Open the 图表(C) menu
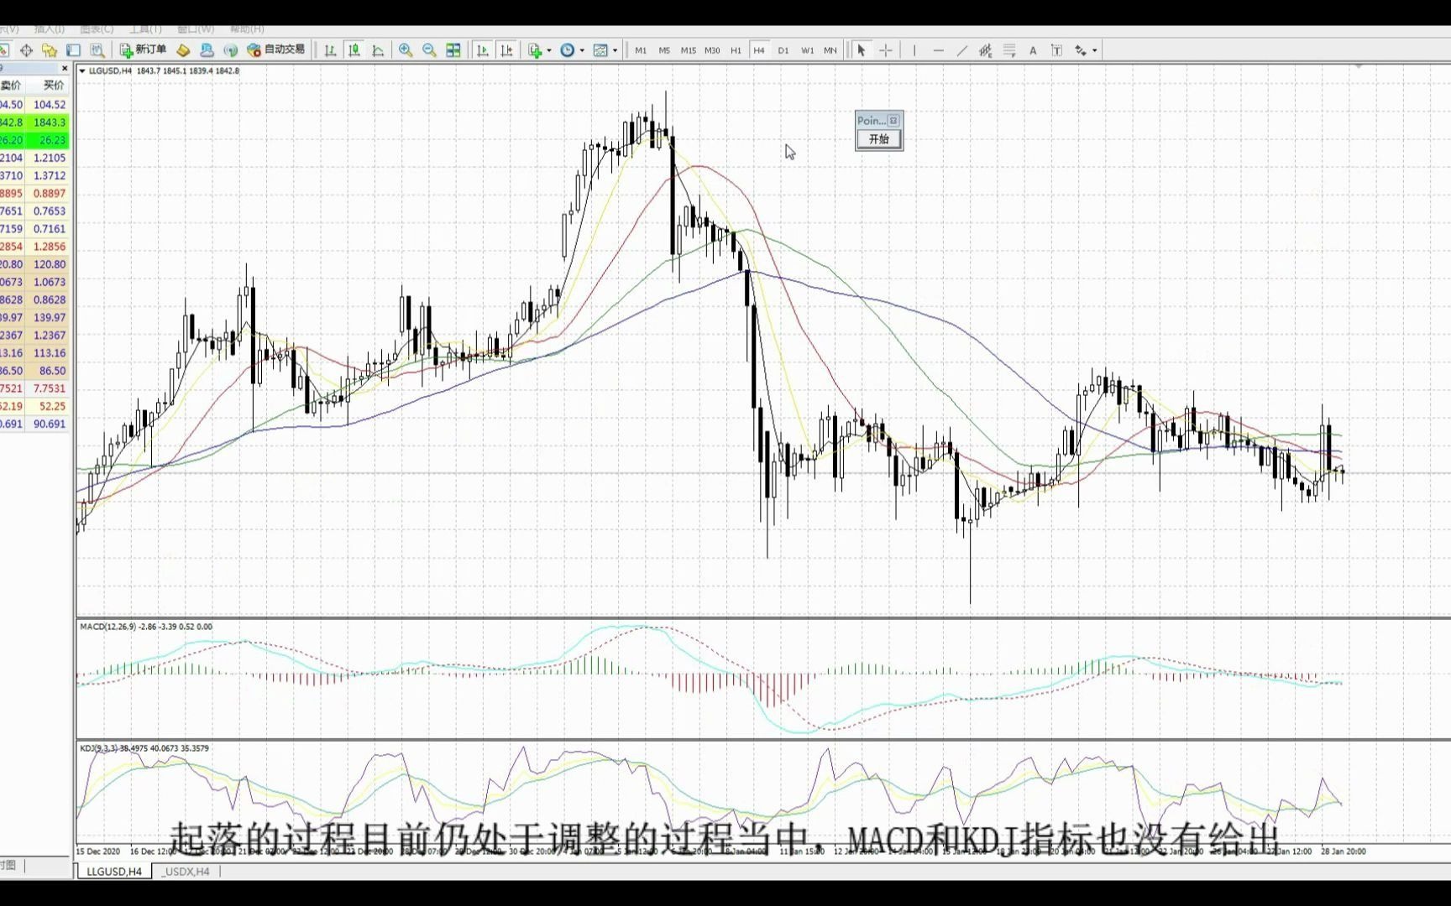 [x=97, y=29]
